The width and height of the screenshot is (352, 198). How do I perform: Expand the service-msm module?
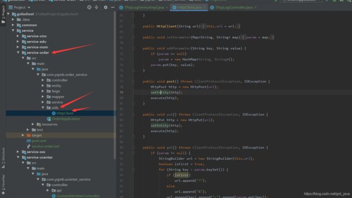pyautogui.click(x=18, y=47)
